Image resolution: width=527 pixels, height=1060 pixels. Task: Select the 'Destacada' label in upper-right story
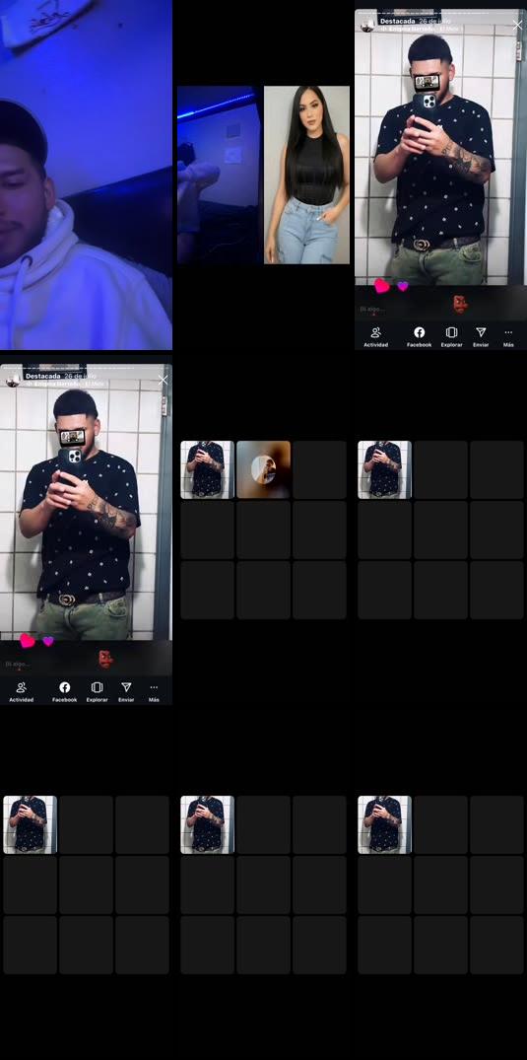[397, 21]
